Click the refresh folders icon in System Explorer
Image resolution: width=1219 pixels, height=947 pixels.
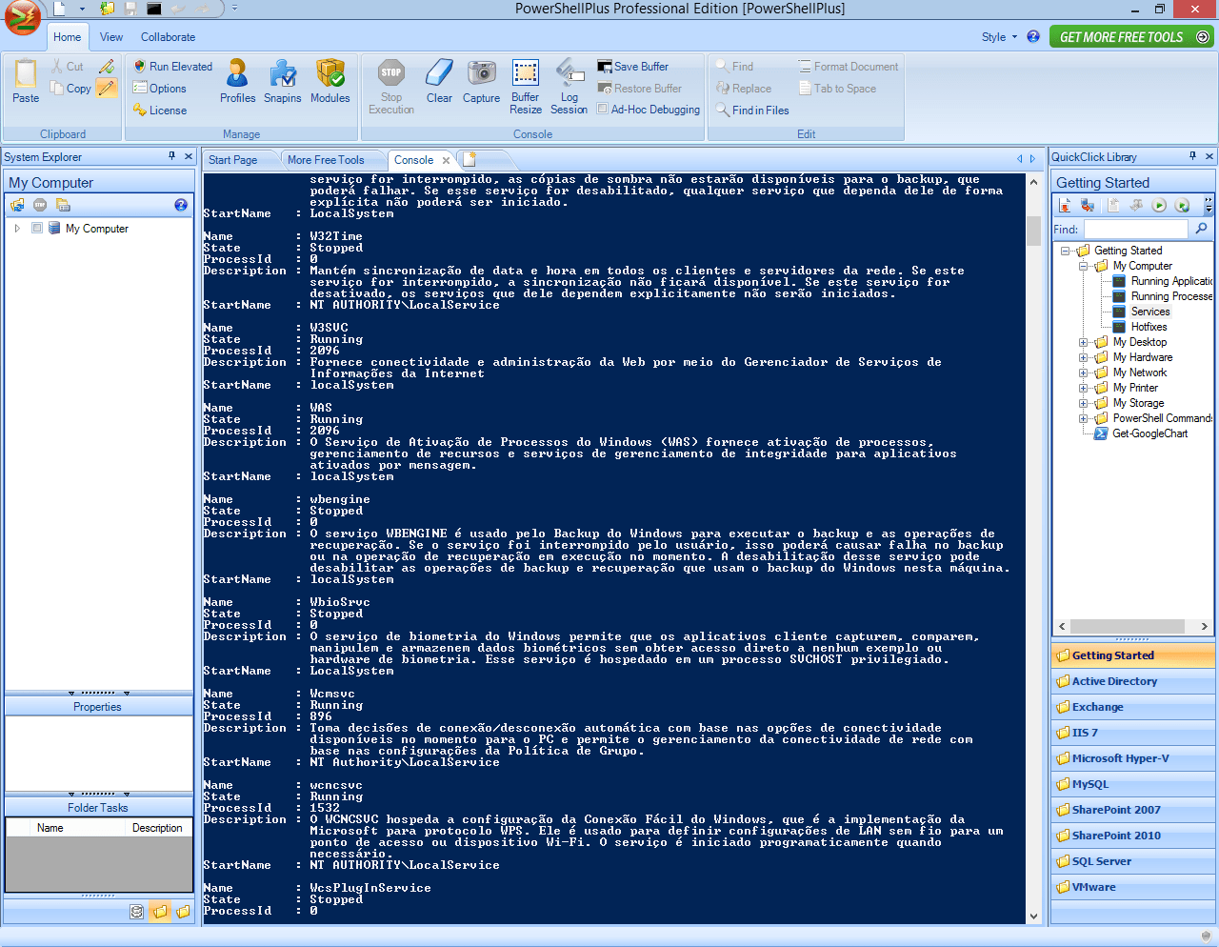pos(17,205)
